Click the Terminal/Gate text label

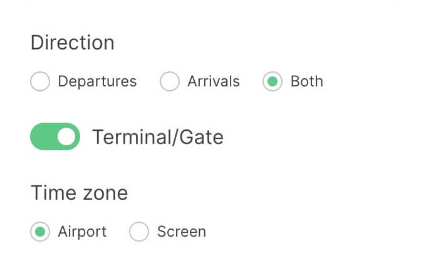pyautogui.click(x=158, y=136)
